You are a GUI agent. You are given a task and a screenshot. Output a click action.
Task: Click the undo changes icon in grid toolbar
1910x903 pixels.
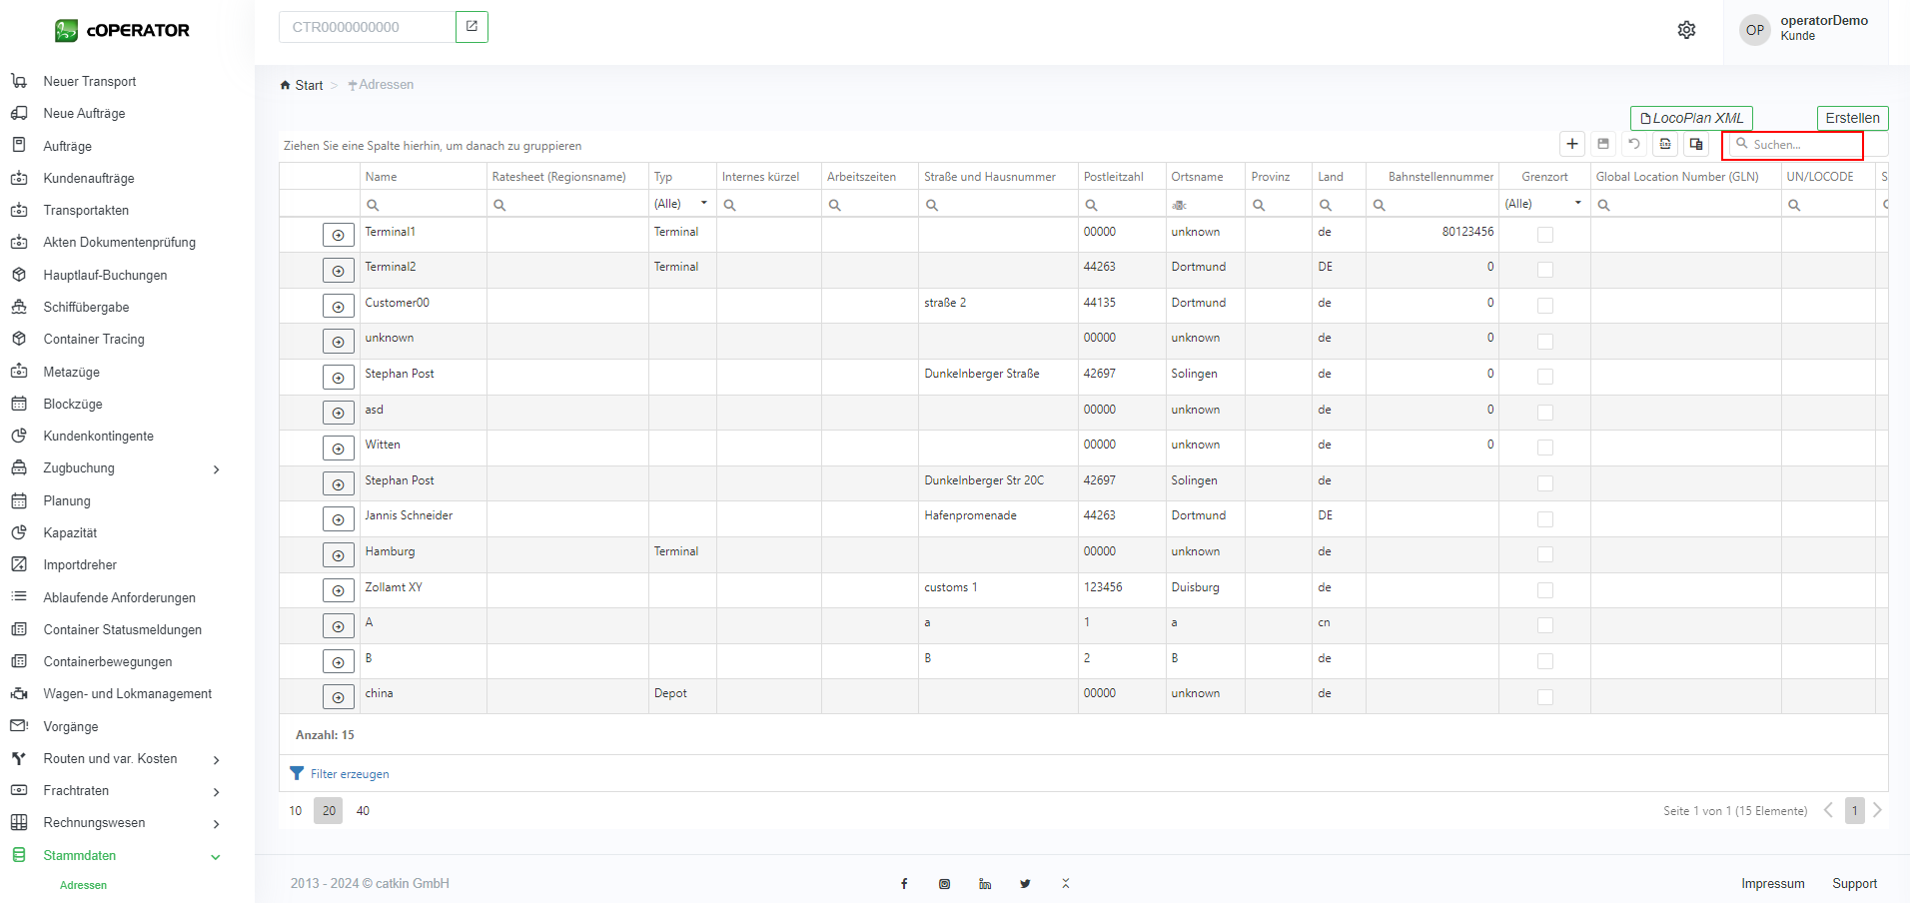[x=1634, y=144]
